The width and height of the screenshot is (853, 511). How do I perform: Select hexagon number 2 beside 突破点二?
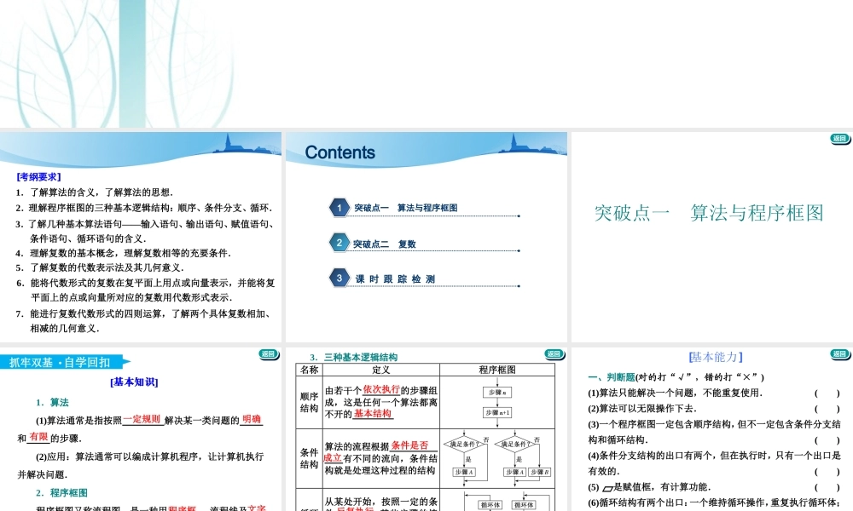339,243
